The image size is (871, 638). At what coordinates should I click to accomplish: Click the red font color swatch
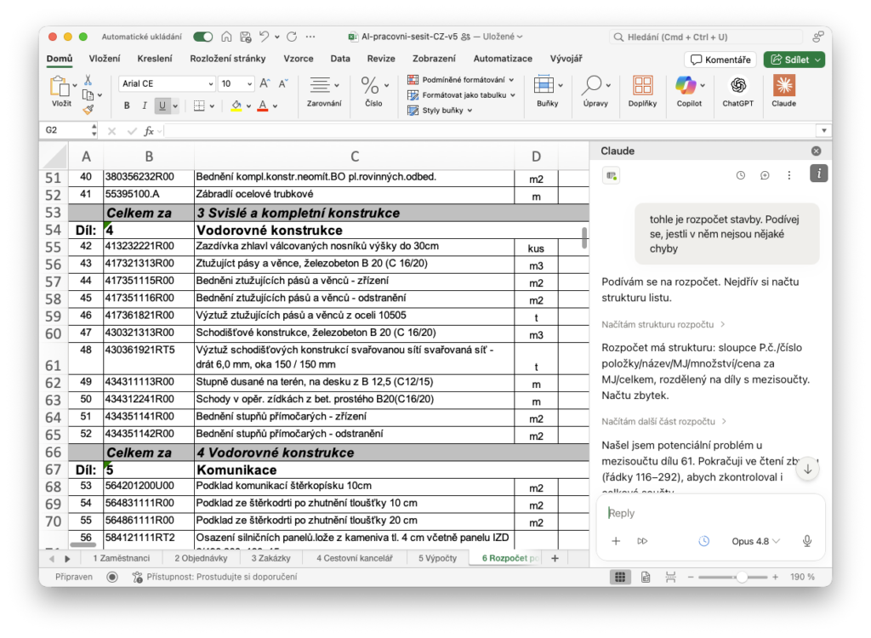[263, 105]
